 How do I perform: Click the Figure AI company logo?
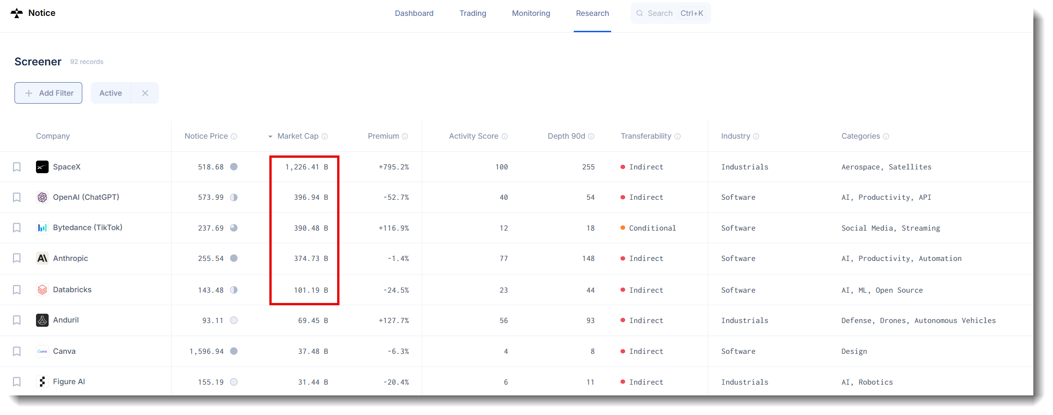point(42,381)
